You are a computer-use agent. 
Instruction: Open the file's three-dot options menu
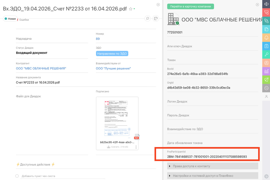point(136,147)
